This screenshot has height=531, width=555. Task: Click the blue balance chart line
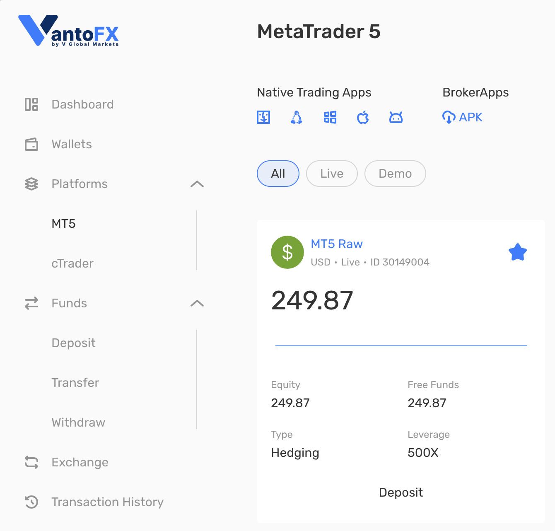coord(401,345)
